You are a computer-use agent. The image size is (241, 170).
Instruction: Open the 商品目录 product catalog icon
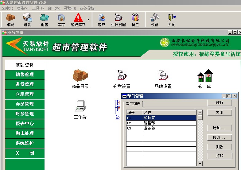(80, 78)
